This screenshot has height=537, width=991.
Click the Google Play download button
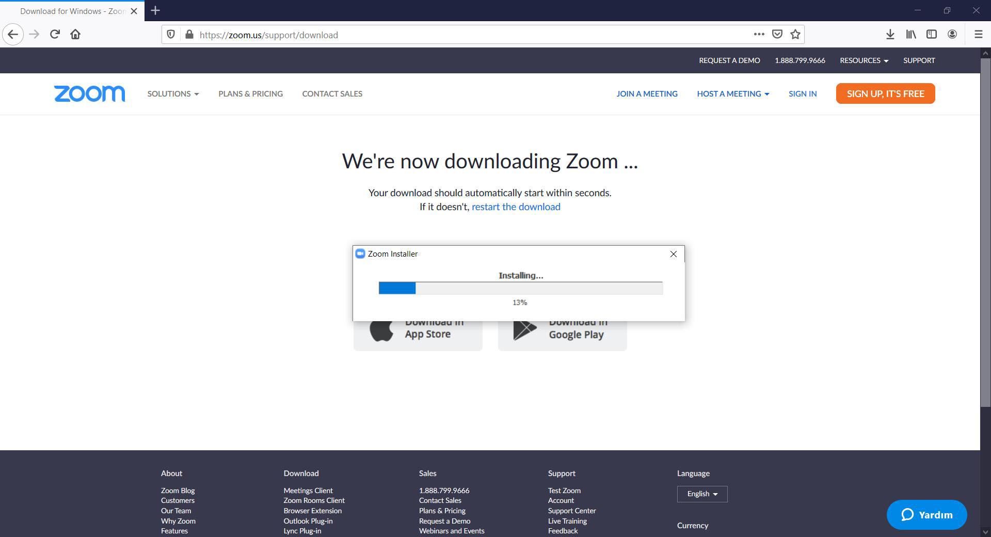(x=562, y=335)
